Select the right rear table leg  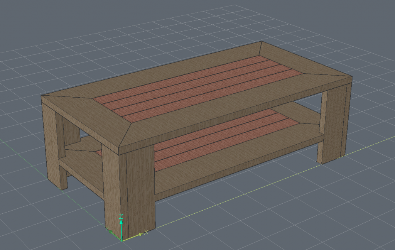point(334,123)
